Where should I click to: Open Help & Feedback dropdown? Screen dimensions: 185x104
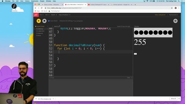[64, 15]
